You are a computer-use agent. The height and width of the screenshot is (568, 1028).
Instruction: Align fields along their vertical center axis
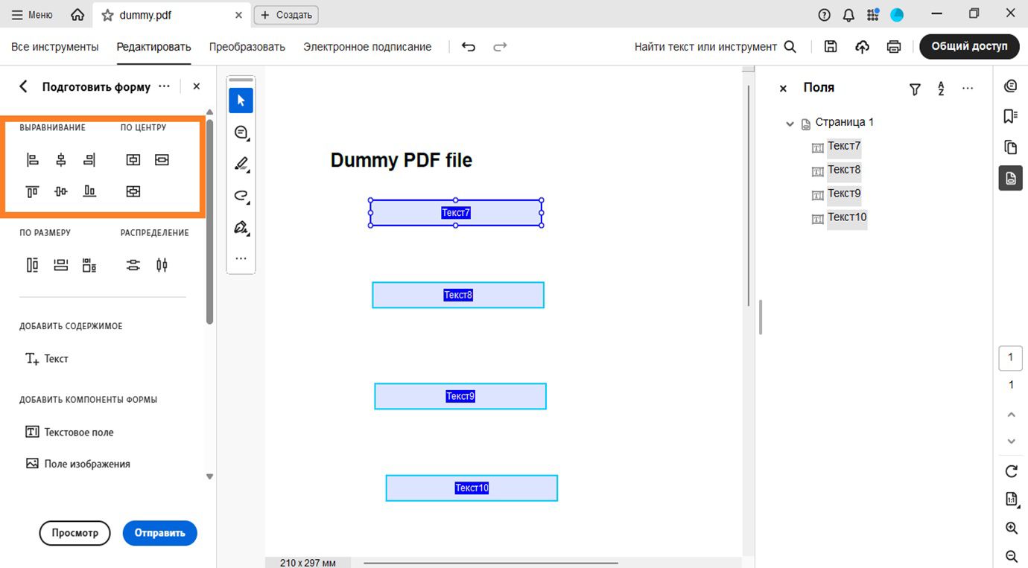point(61,159)
